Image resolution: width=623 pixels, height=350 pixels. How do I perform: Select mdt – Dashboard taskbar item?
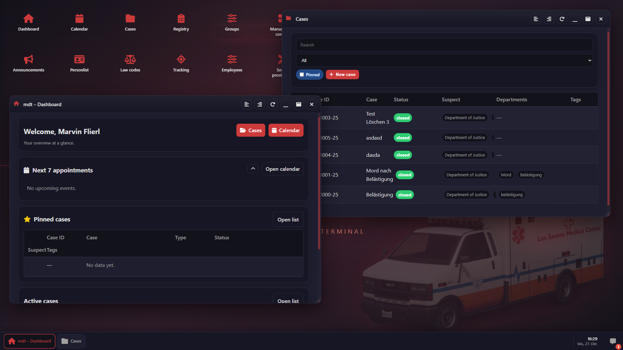click(30, 341)
